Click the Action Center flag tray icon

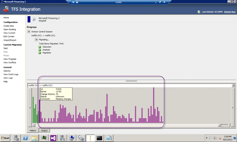(x=211, y=138)
